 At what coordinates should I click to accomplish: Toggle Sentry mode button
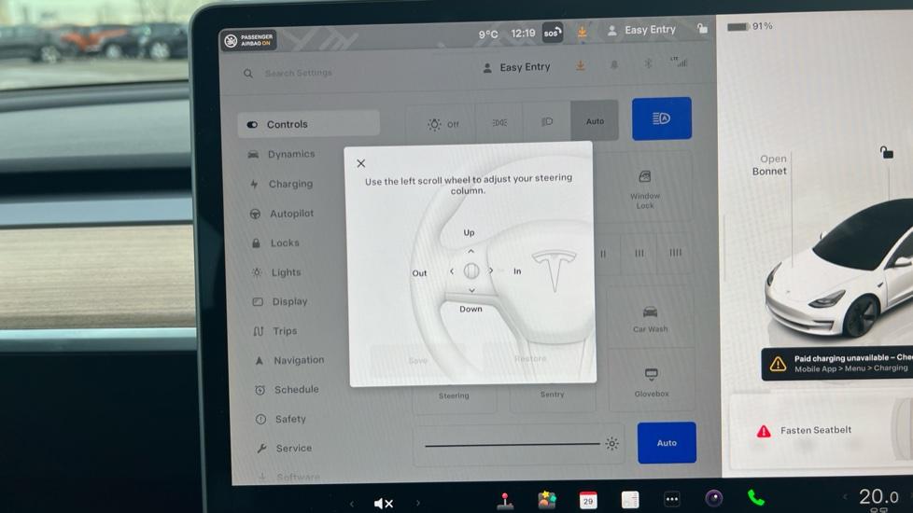tap(552, 395)
